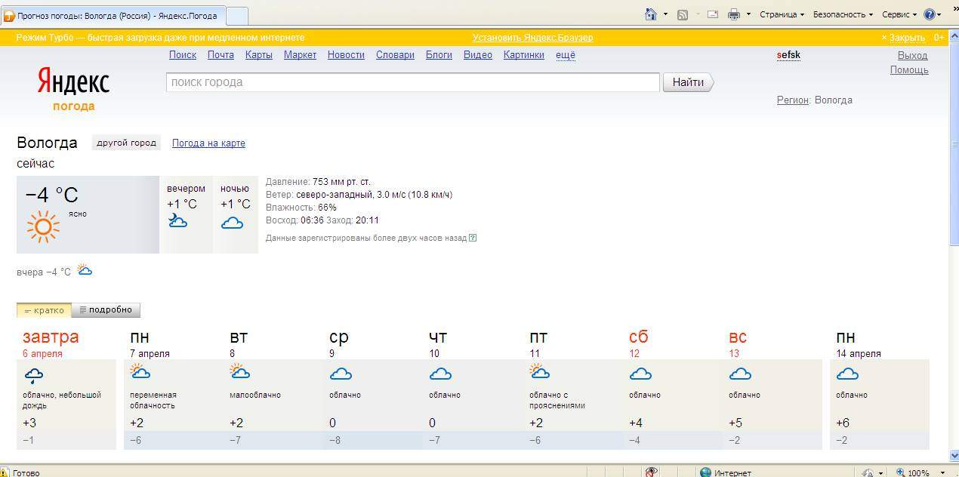Open Маркет service link
959x477 pixels.
(x=300, y=55)
